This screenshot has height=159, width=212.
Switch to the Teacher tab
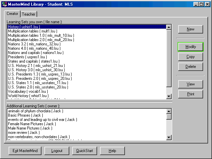[x=28, y=14]
